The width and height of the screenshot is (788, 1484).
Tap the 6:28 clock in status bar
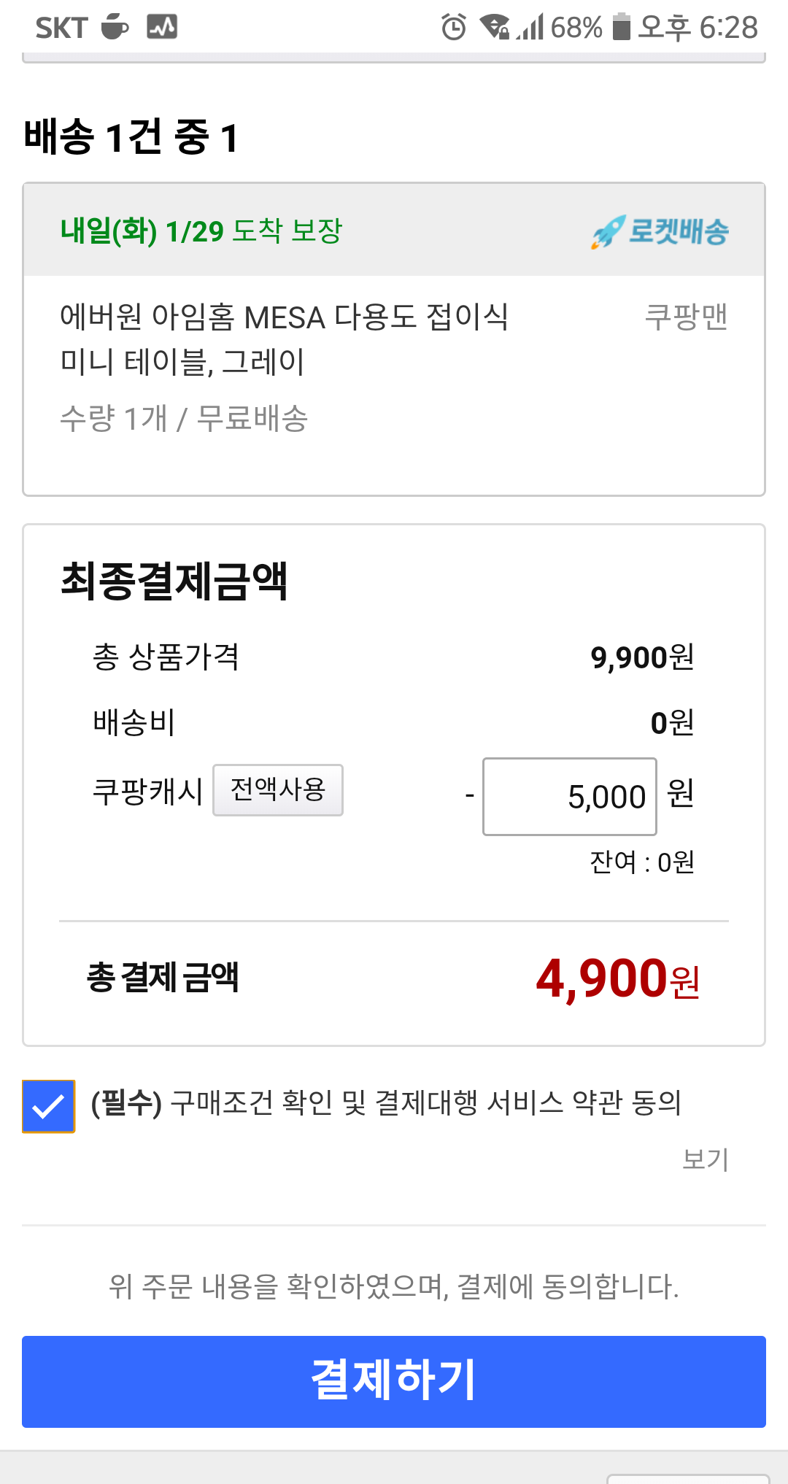point(728,28)
